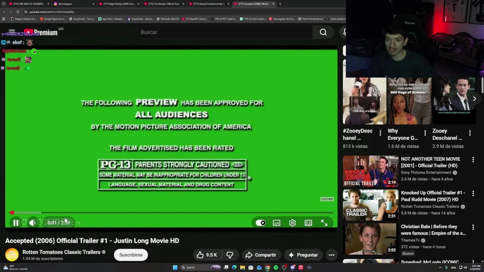Click the video title Accepted (2006) Official Trailer
The width and height of the screenshot is (484, 272).
pos(92,241)
